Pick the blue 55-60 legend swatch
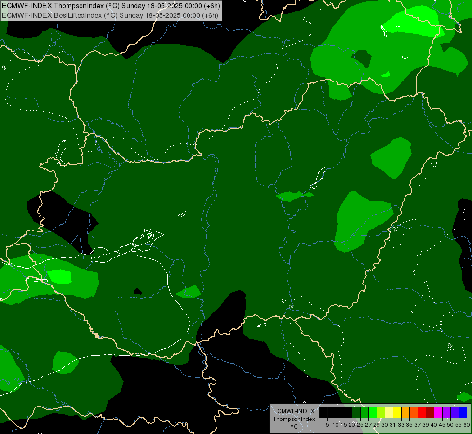The width and height of the screenshot is (472, 434). 463,412
